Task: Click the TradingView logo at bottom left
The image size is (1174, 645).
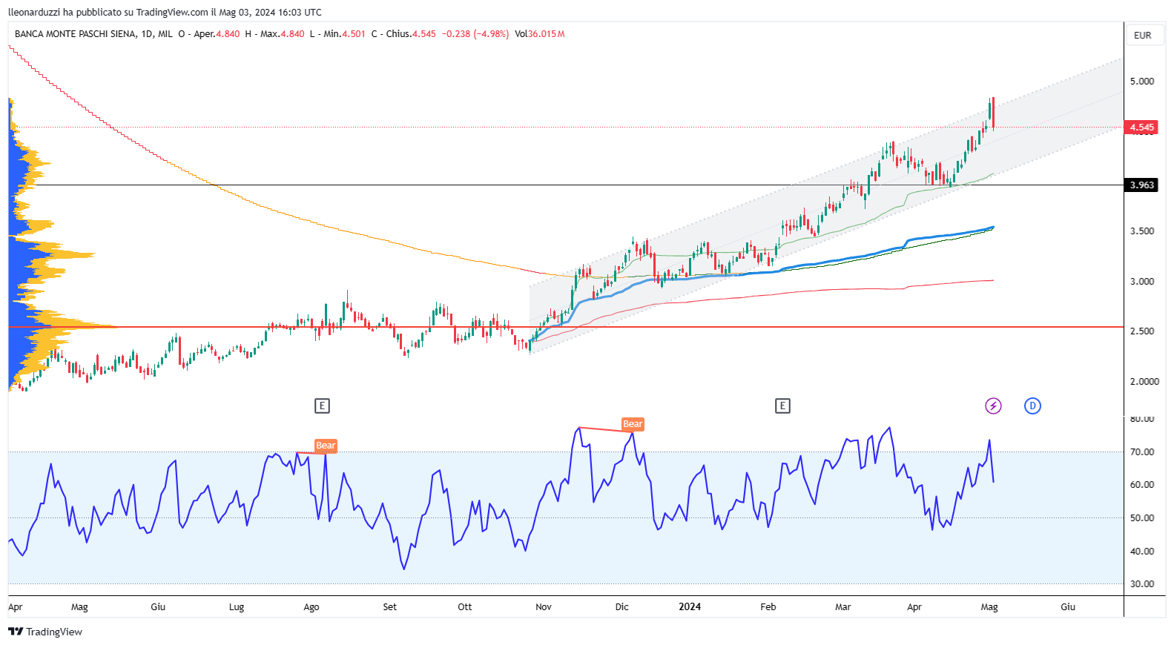Action: click(45, 632)
